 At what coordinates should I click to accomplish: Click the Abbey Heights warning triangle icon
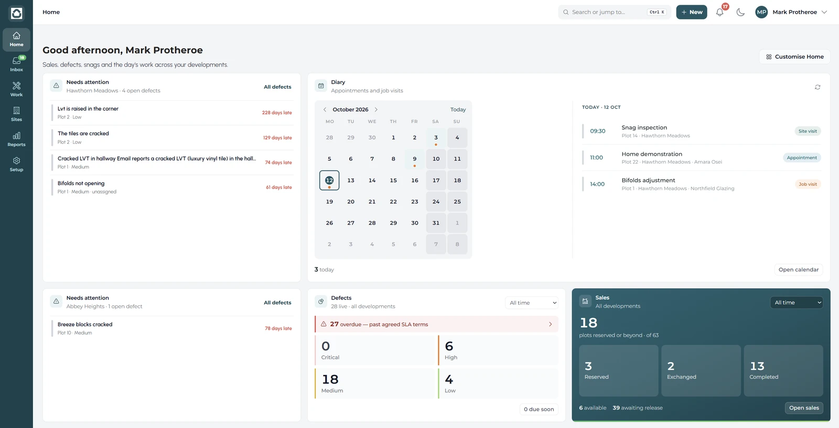[56, 302]
